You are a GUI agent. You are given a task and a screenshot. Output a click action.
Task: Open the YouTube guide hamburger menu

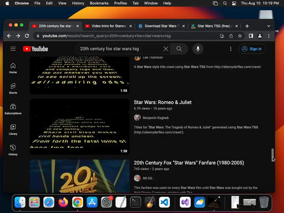(13, 49)
